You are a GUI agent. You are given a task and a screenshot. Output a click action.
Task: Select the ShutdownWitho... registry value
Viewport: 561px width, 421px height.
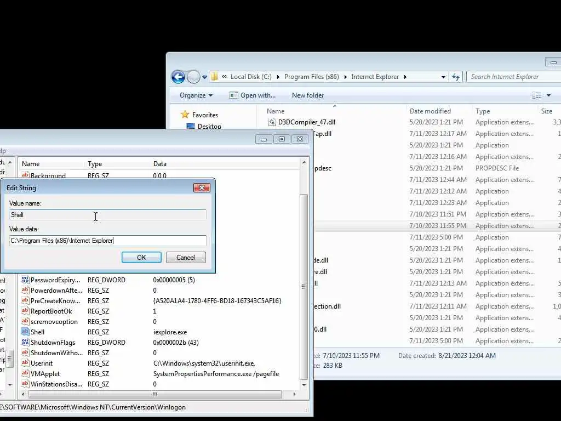click(56, 352)
